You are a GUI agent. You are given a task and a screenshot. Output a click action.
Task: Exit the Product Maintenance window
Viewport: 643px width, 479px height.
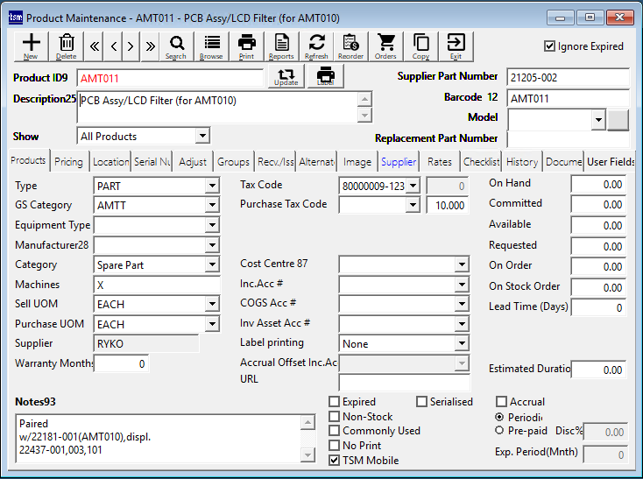point(456,46)
